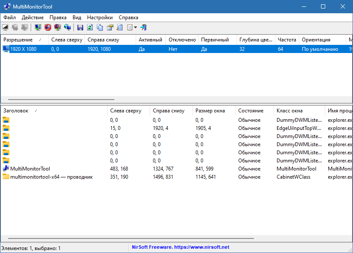
Task: Click the horizontal scrollbar of windows list
Action: pos(131,238)
